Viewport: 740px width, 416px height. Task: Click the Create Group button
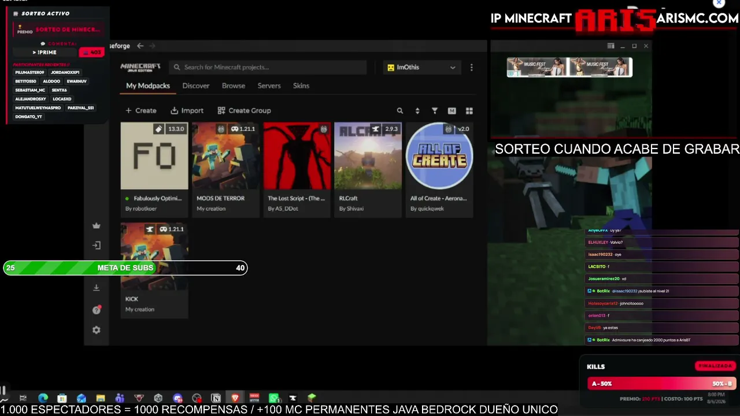click(x=244, y=110)
